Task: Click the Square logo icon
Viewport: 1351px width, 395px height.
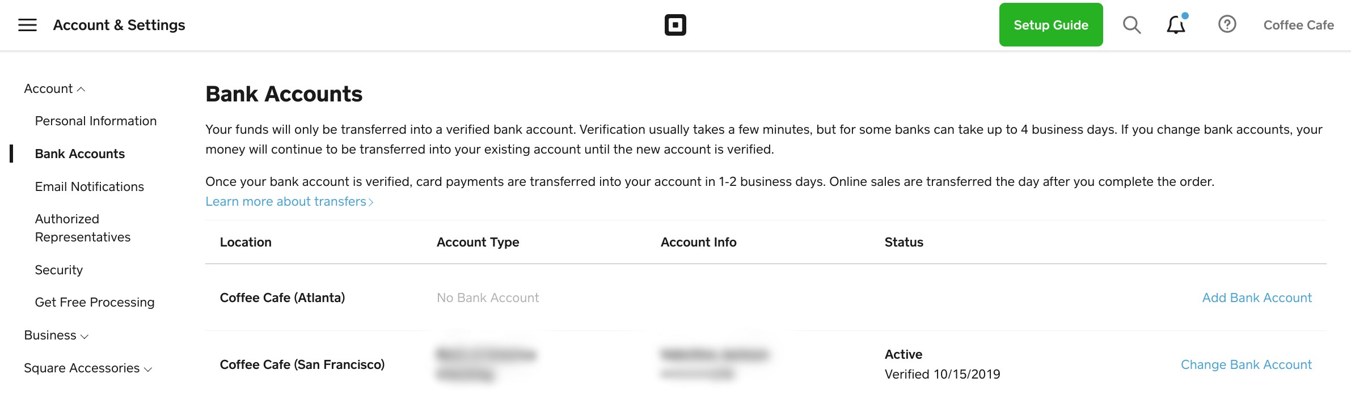Action: 675,25
